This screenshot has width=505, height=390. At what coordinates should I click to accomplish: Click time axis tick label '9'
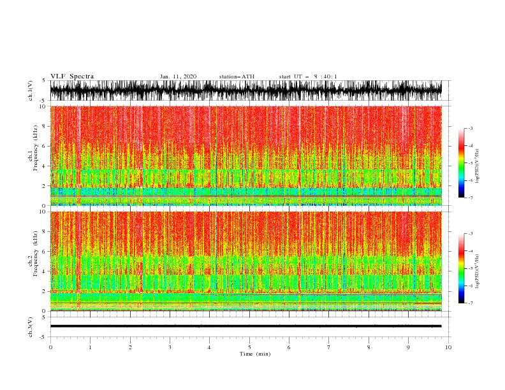[408, 347]
